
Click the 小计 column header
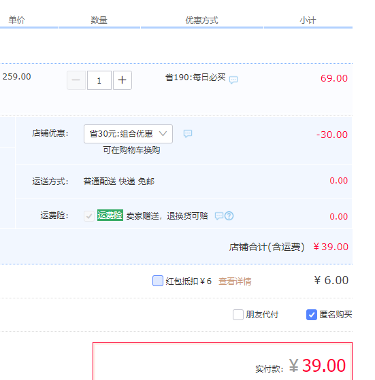pyautogui.click(x=308, y=20)
